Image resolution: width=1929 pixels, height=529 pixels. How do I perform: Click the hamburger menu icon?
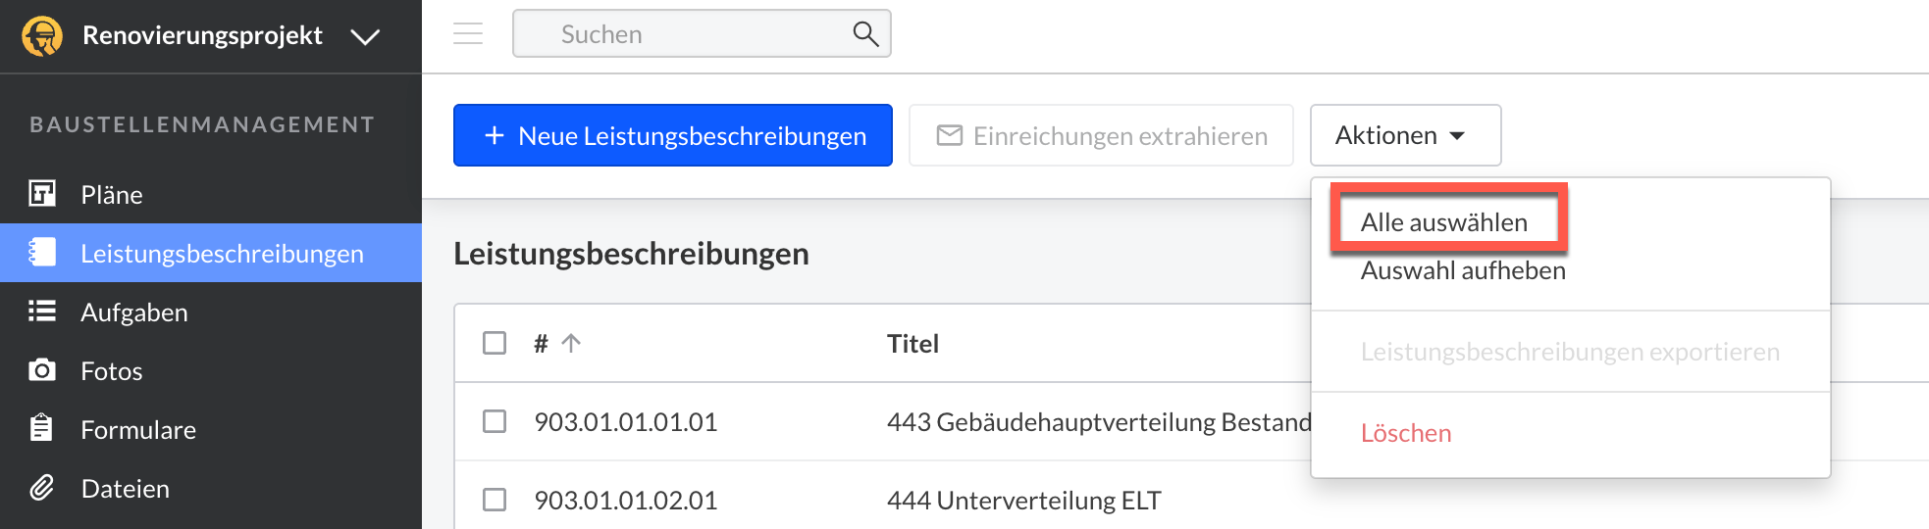click(468, 34)
